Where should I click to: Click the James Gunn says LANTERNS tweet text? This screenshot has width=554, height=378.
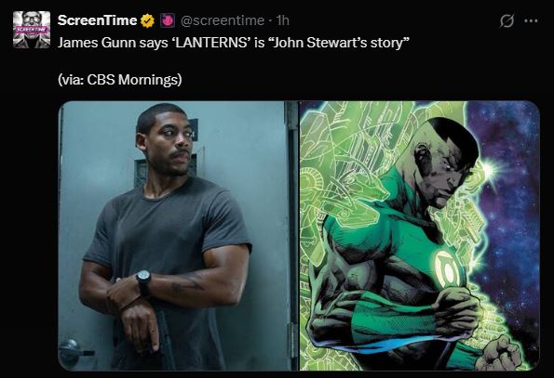click(x=233, y=43)
